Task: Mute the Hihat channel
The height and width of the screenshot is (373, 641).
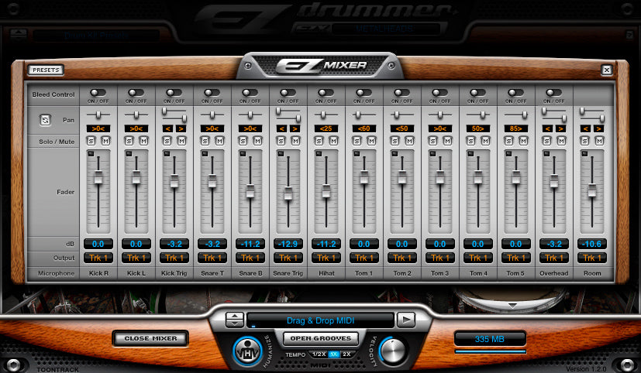Action: click(x=333, y=141)
